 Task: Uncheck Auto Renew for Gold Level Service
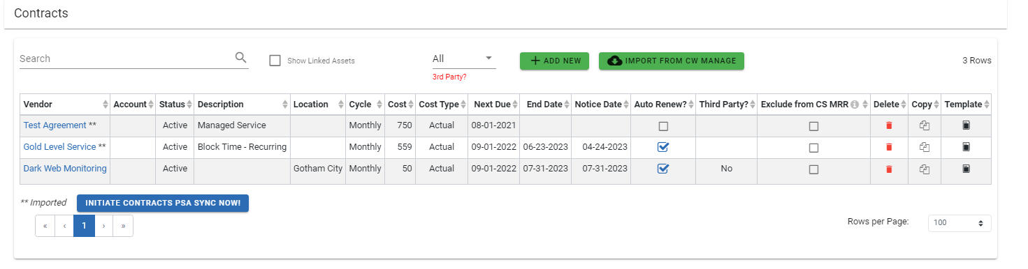click(663, 147)
